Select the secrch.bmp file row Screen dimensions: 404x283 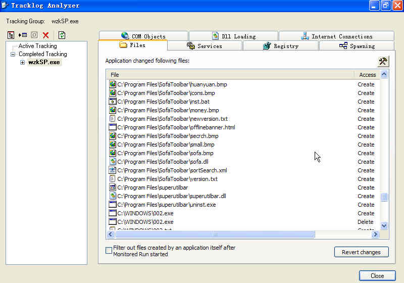pyautogui.click(x=242, y=136)
